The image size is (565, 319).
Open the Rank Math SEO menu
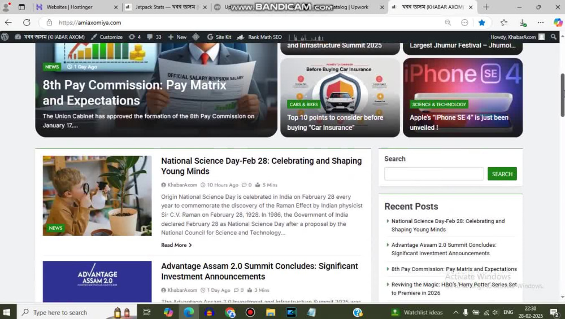pyautogui.click(x=259, y=37)
